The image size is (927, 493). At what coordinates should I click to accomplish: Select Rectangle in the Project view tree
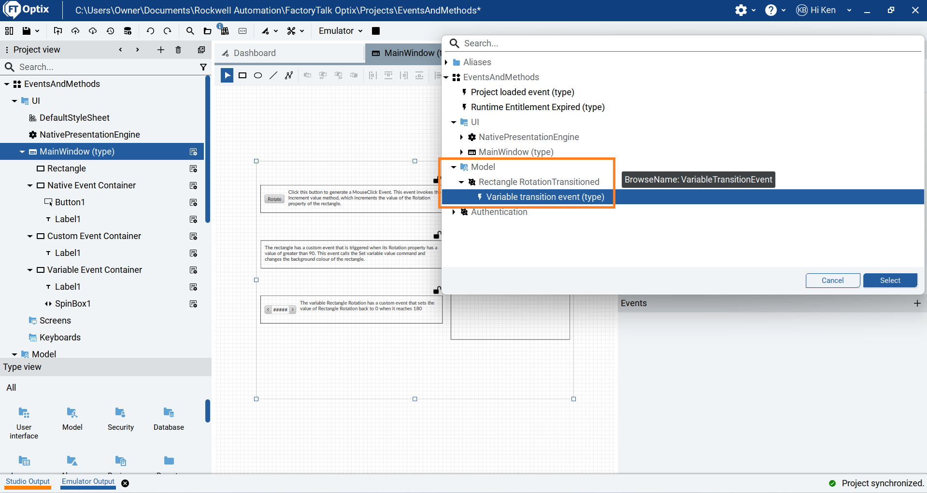tap(67, 169)
